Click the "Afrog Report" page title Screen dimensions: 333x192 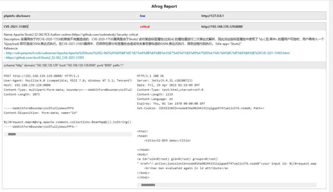tap(164, 7)
